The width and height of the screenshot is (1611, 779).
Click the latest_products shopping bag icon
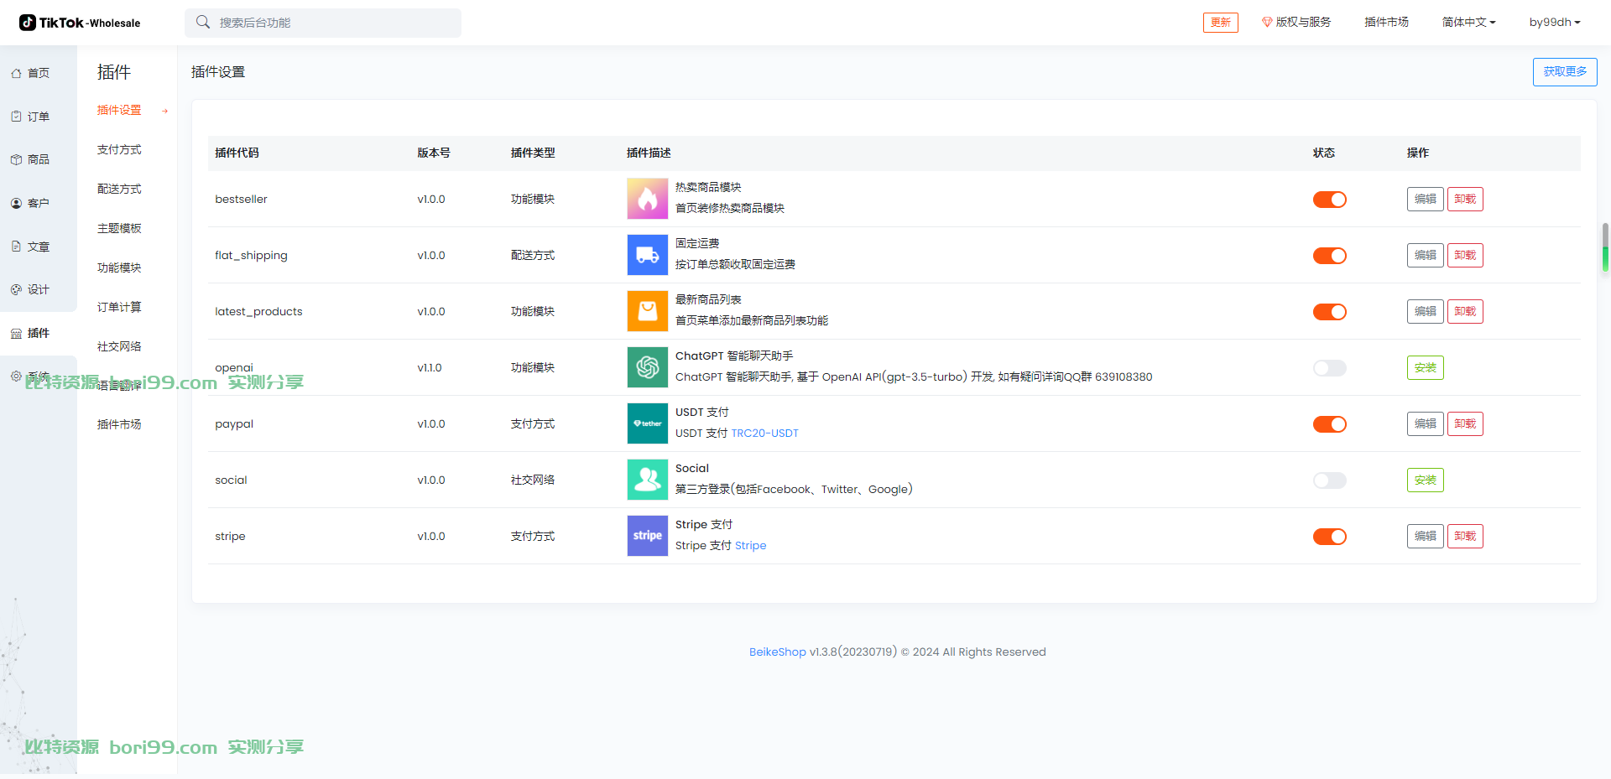(x=648, y=311)
